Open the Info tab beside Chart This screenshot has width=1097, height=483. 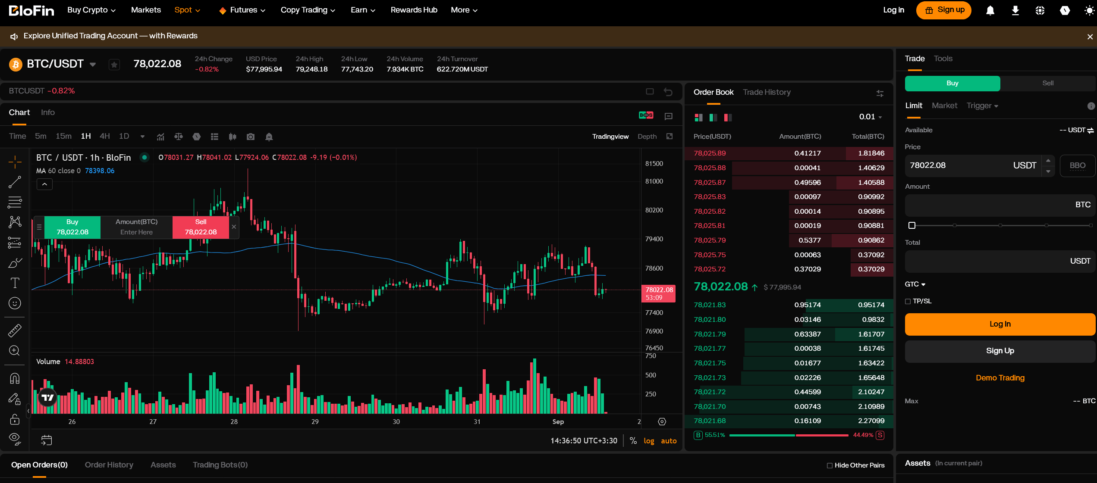coord(48,112)
